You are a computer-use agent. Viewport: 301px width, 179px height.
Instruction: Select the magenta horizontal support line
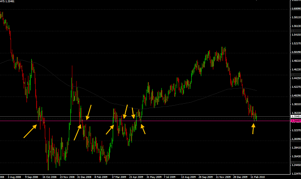pos(145,121)
